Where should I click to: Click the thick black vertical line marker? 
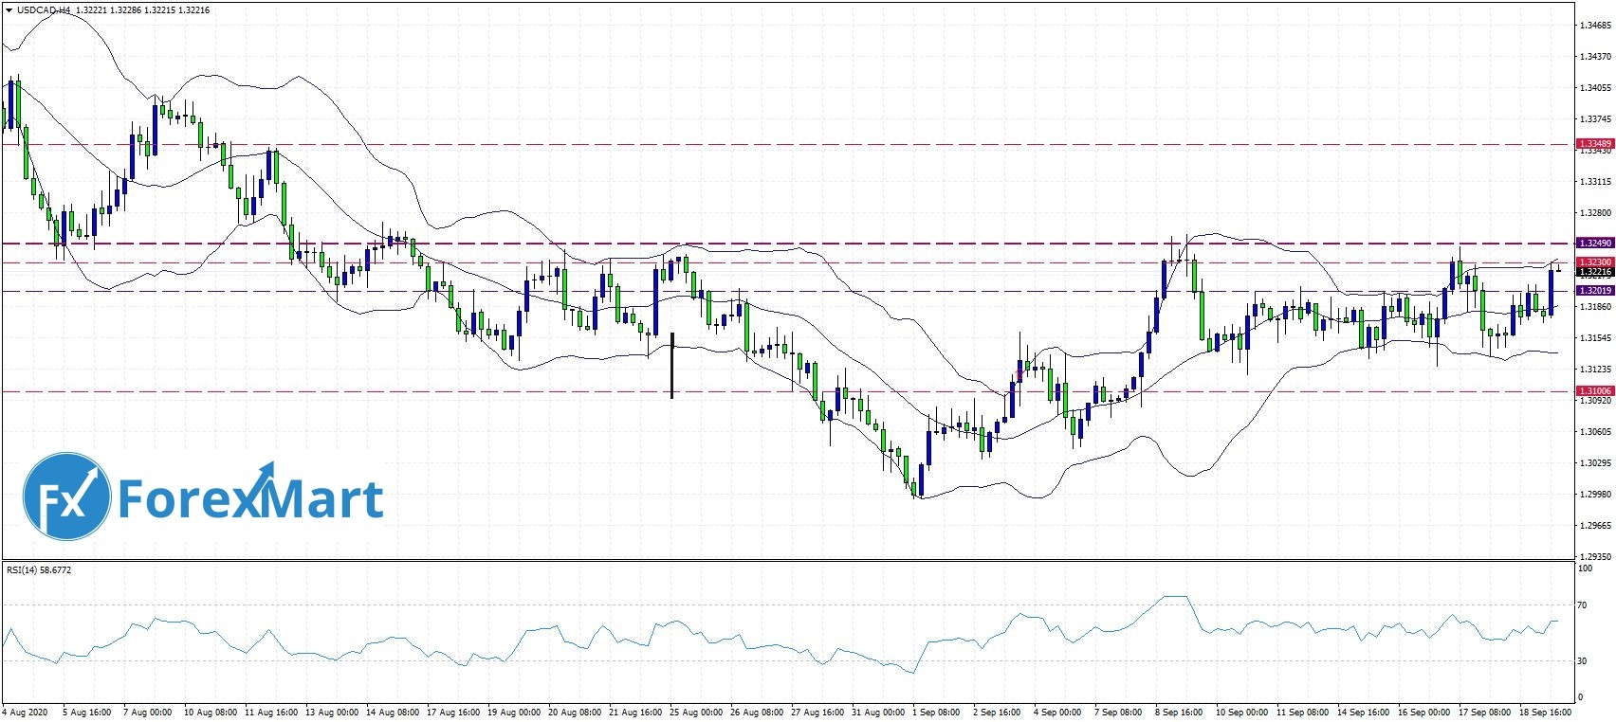[671, 365]
